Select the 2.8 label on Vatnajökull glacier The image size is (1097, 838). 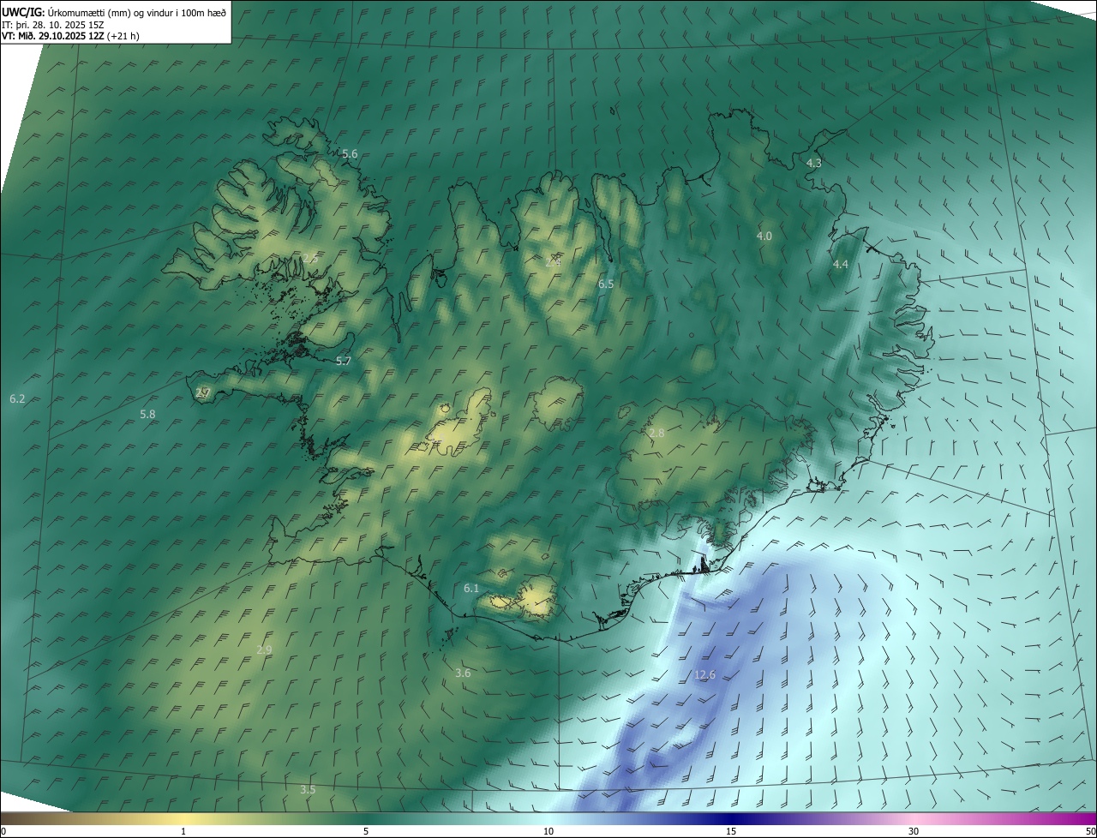point(656,434)
